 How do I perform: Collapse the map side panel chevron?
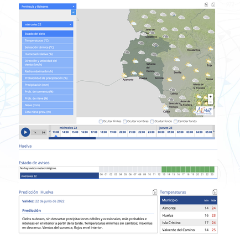[x=74, y=12]
